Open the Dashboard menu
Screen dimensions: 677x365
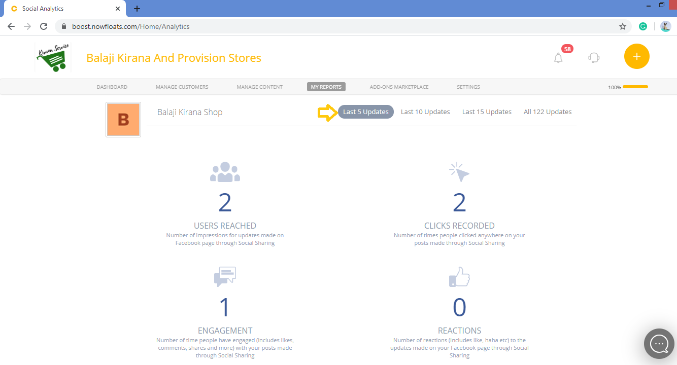tap(112, 87)
